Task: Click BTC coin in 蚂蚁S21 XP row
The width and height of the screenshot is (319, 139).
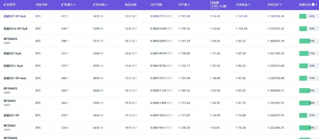Action: click(38, 115)
